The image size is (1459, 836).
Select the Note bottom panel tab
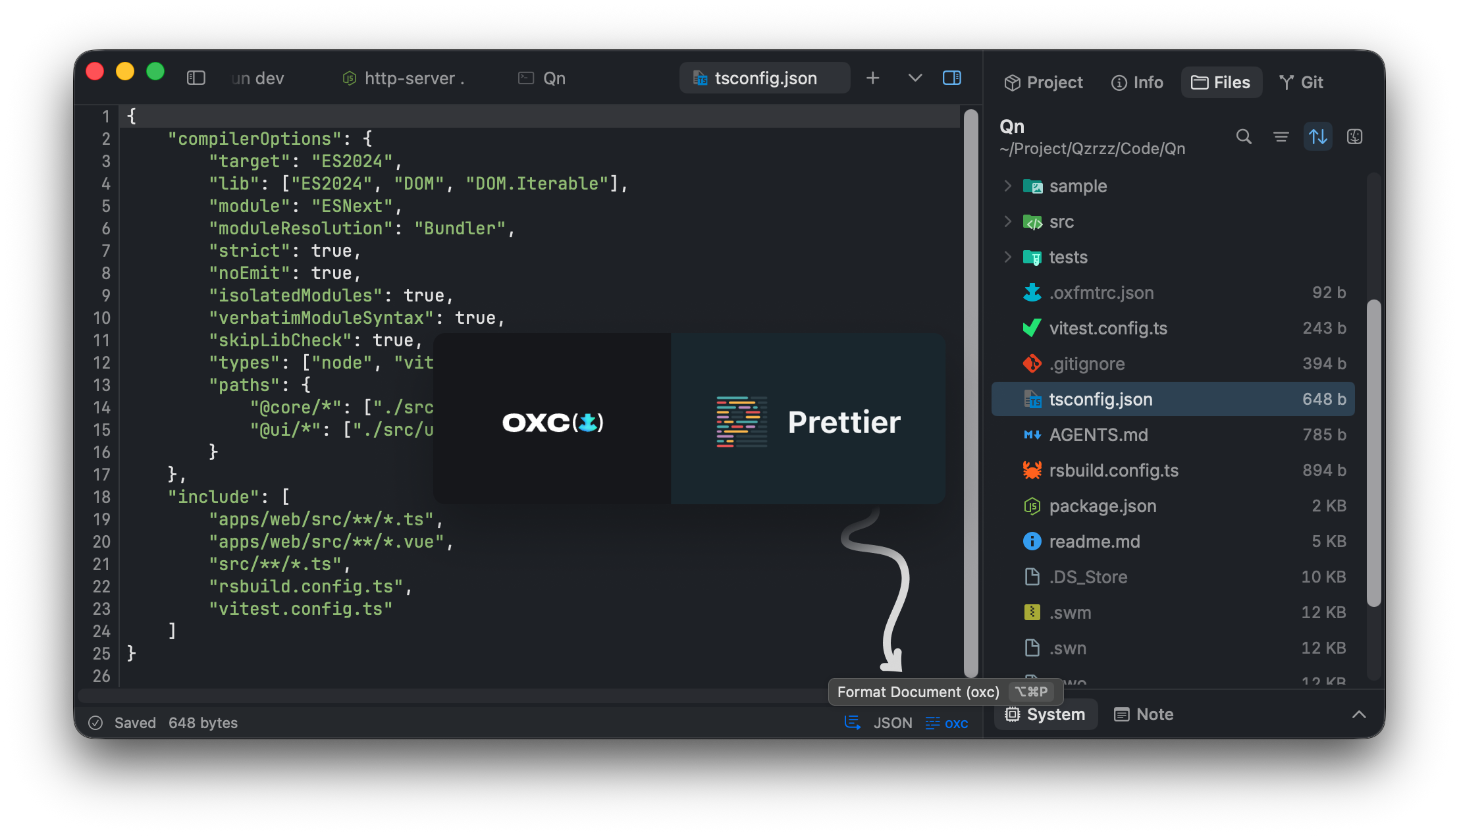tap(1144, 714)
